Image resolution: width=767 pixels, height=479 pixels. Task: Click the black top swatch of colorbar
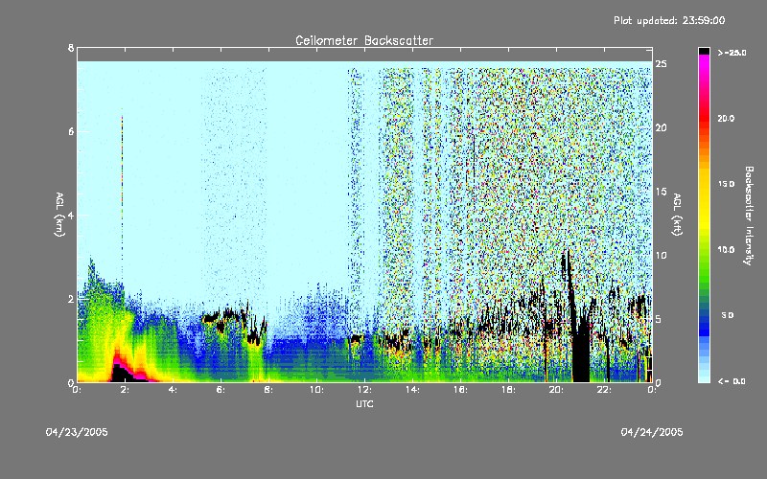tap(704, 51)
